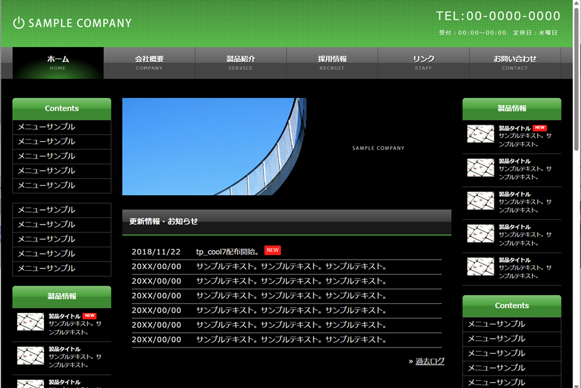Viewport: 581px width, 388px height.
Task: Click the NEW badge on left sidebar's first 製品タイトル
Action: click(x=90, y=315)
